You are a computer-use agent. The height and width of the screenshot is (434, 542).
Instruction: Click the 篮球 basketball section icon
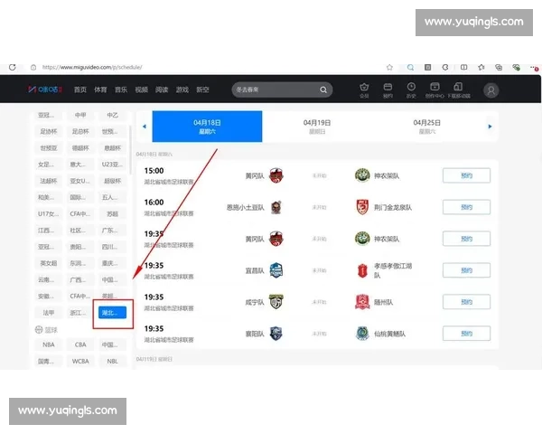[39, 330]
